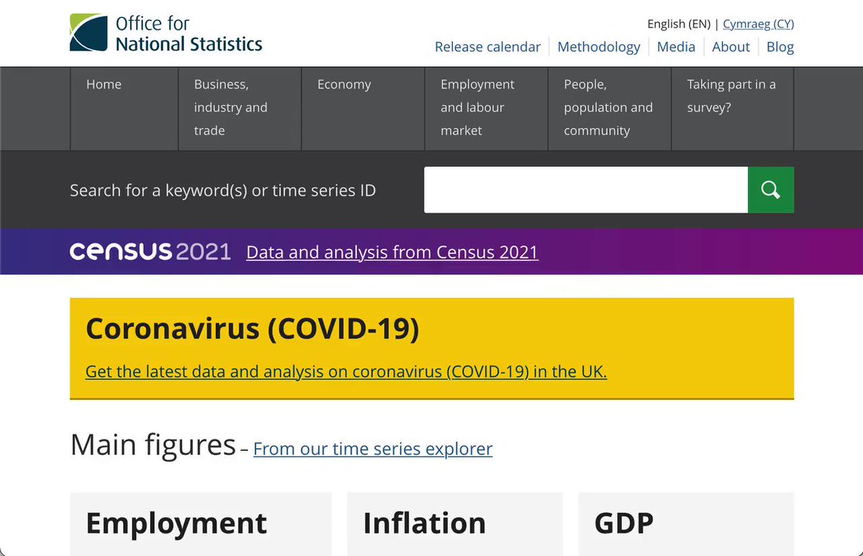Click the Inflation figures card
The width and height of the screenshot is (863, 556).
point(455,524)
